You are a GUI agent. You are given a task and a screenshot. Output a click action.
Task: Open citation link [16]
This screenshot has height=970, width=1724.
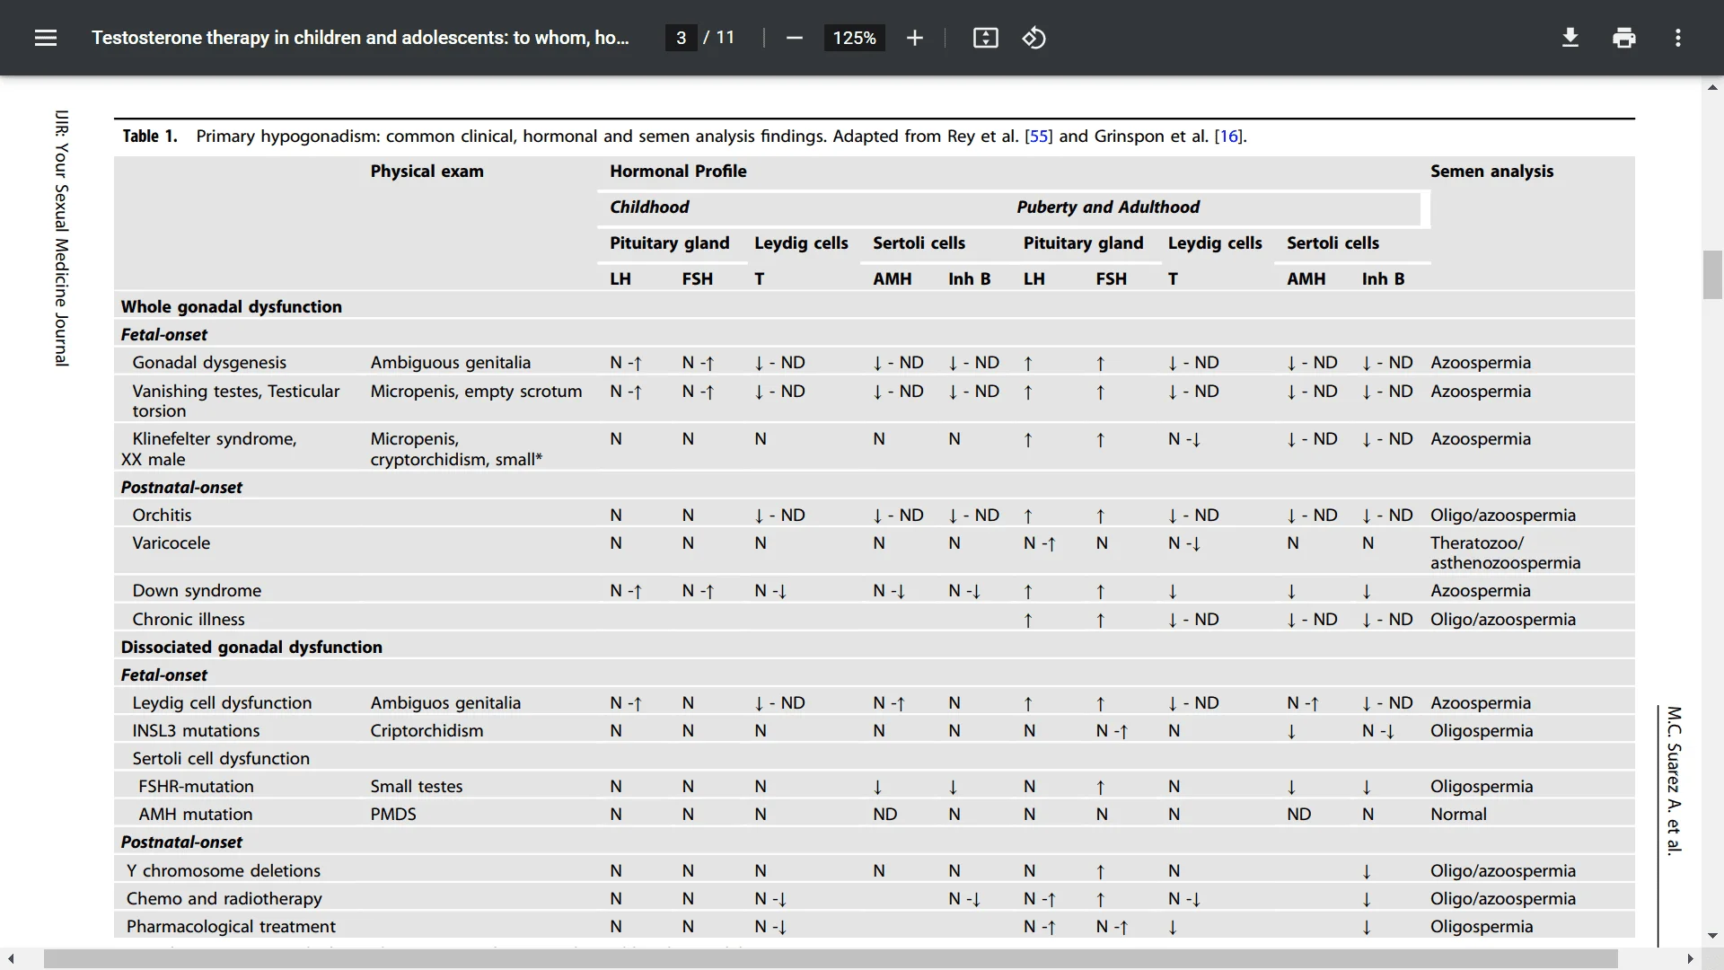coord(1228,136)
